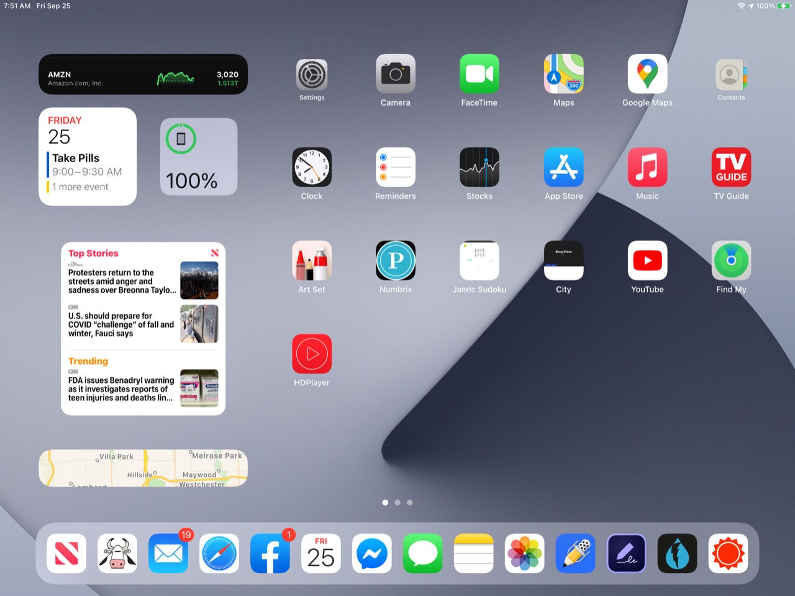
Task: Launch Reminders
Action: [x=396, y=167]
